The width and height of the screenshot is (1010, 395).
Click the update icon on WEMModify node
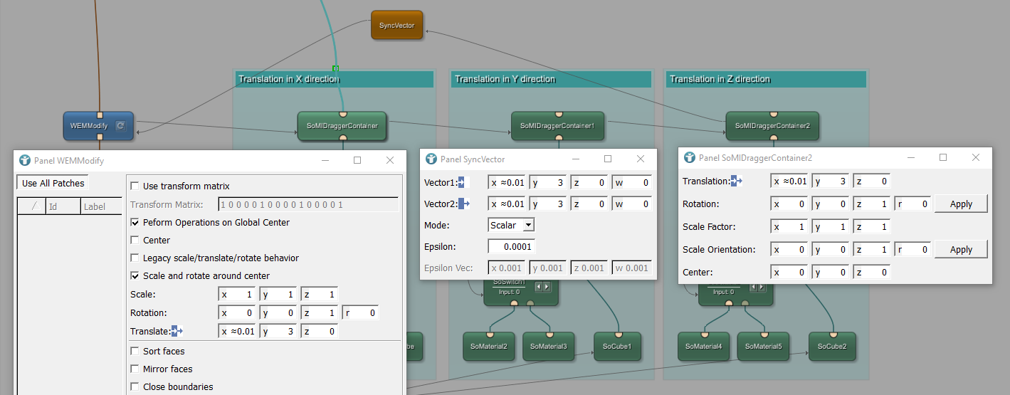120,126
